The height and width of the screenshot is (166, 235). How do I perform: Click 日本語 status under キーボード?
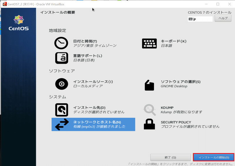166,46
